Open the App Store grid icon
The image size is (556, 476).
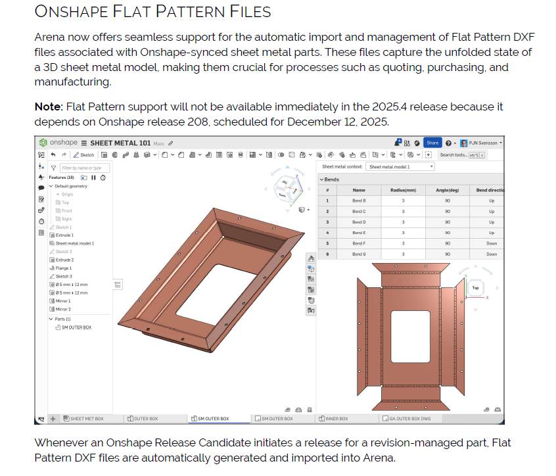tap(407, 143)
